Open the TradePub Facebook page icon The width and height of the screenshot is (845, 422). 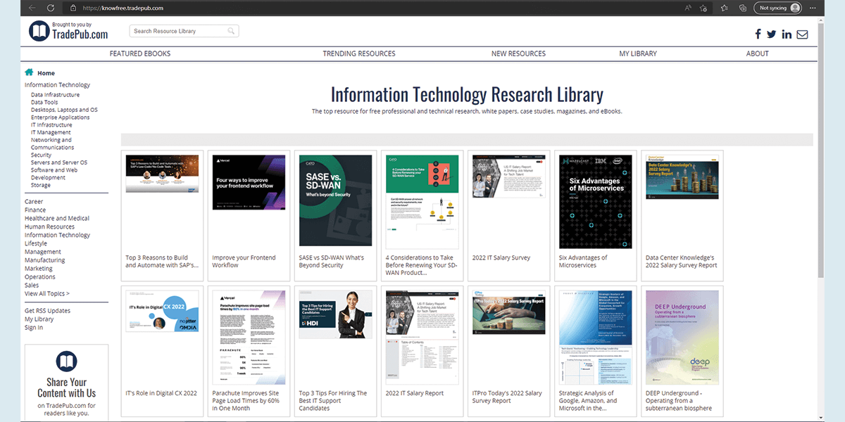point(758,34)
